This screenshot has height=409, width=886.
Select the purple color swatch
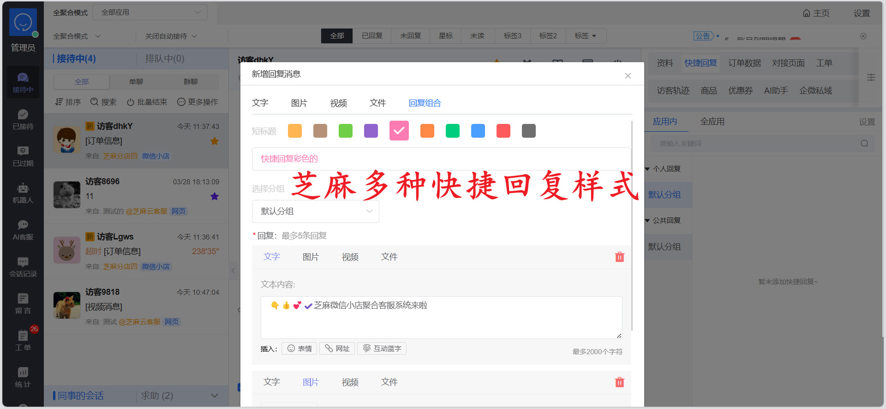371,131
